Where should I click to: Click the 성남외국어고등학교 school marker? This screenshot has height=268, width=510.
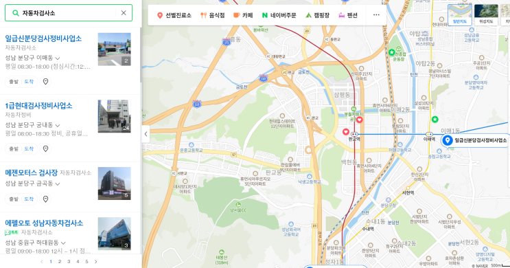coord(291,224)
